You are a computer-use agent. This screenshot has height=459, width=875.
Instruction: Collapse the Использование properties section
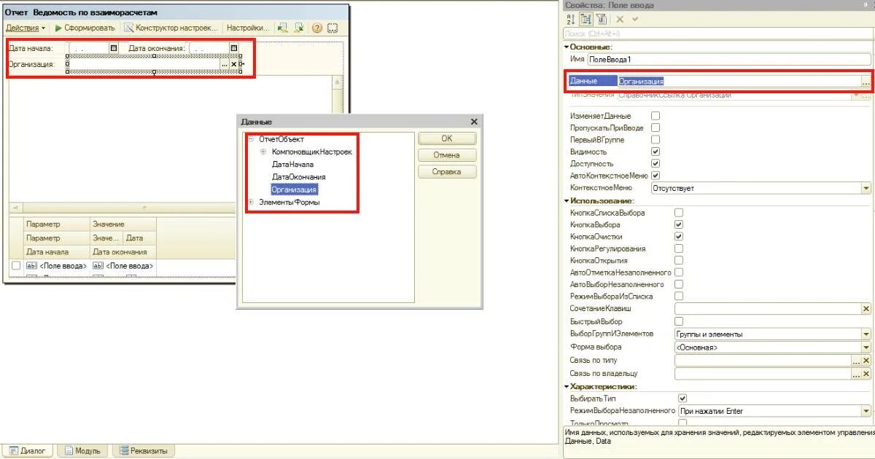(x=567, y=200)
